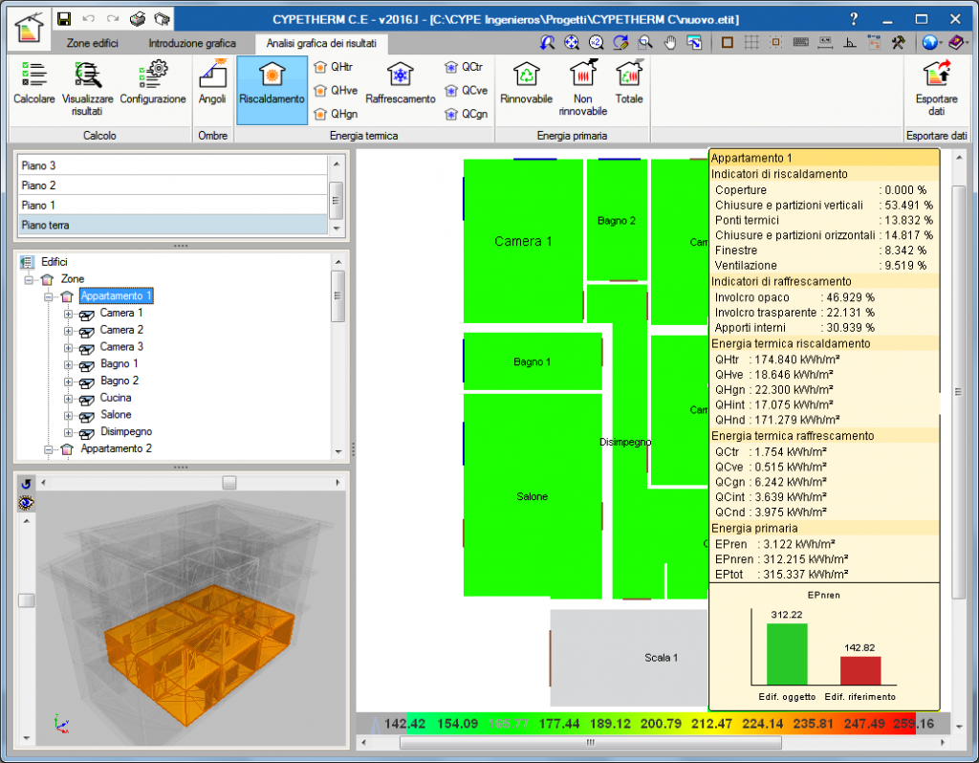
Task: Open the globe dropdown in the toolbar
Action: pyautogui.click(x=931, y=42)
